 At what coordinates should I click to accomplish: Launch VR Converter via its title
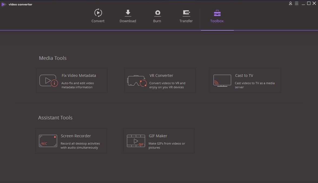[x=161, y=76]
